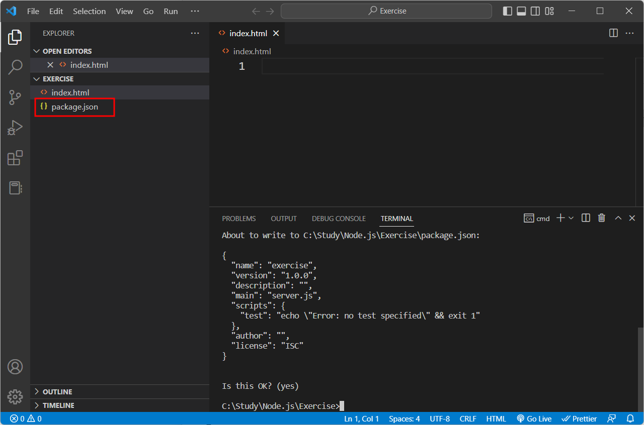644x425 pixels.
Task: Split the terminal pane
Action: pyautogui.click(x=585, y=218)
